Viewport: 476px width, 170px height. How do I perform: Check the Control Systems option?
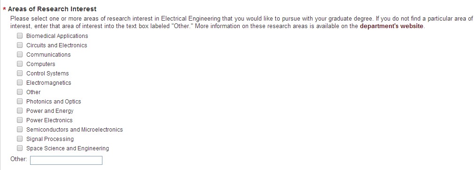coord(20,73)
